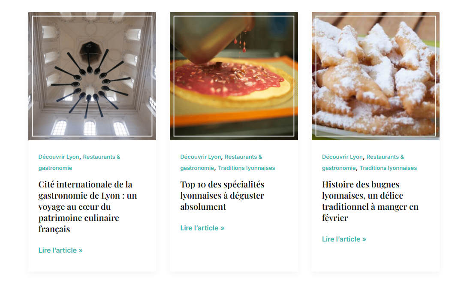This screenshot has width=470, height=281.
Task: Open 'Top 10 des spécialités lyonnaises' title
Action: pyautogui.click(x=222, y=196)
